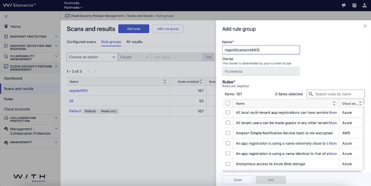
Task: Check 'Anonymous access to Azure Blob storage' rule
Action: (228, 164)
